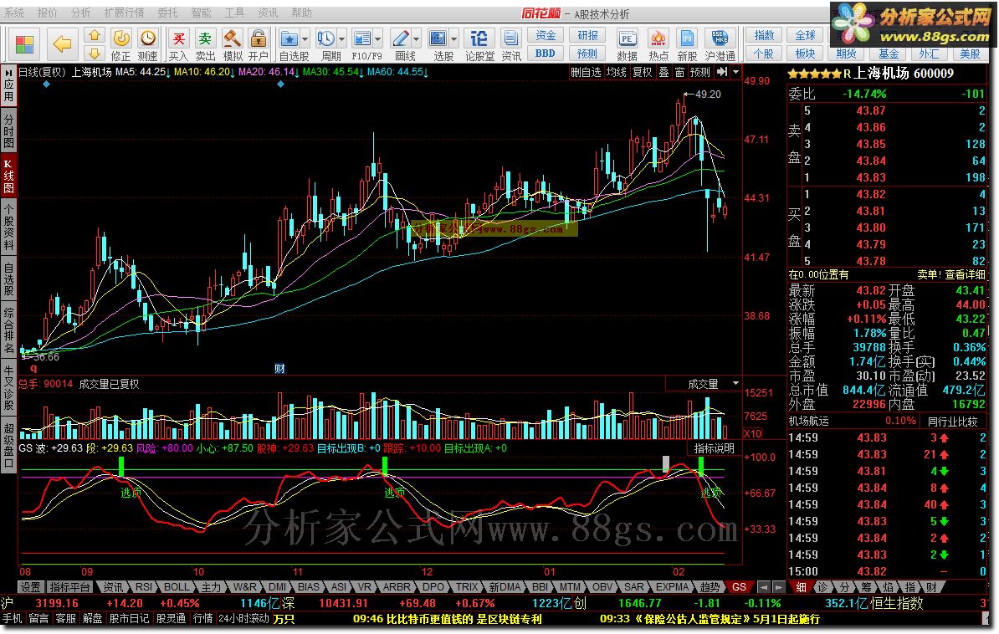
Task: Select the MACD-style BOLL indicator tab
Action: click(x=177, y=587)
